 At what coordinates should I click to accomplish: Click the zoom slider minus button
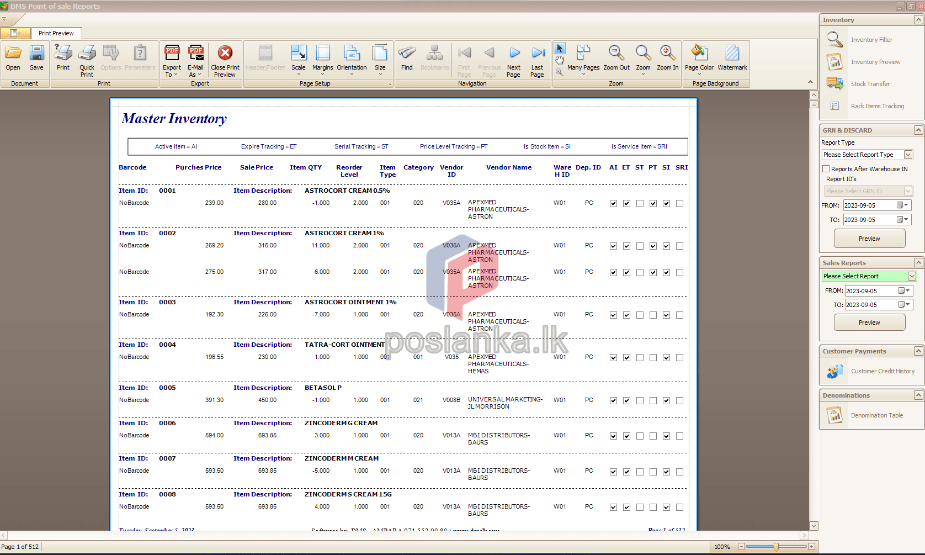[741, 547]
